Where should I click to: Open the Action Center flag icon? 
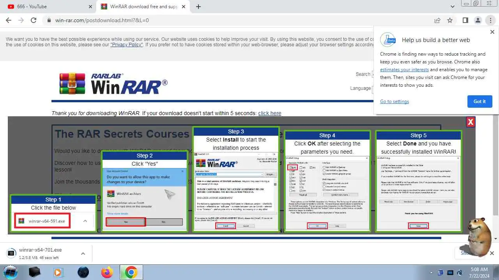click(x=441, y=273)
